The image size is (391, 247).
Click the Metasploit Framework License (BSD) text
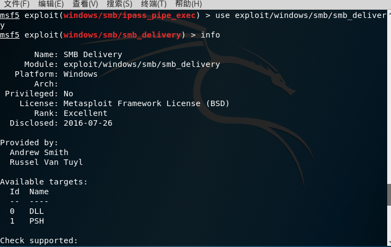(146, 103)
